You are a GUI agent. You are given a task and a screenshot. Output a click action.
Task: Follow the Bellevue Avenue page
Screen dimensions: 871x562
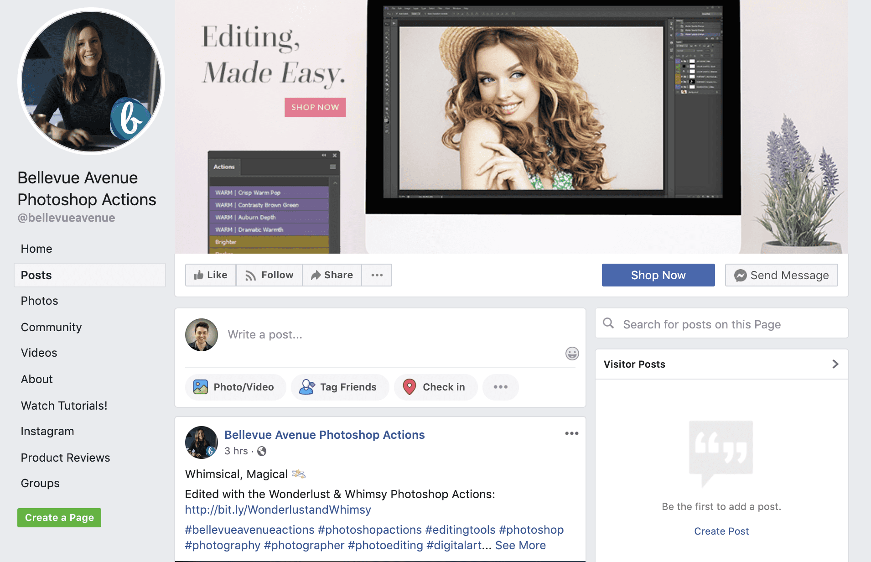pyautogui.click(x=269, y=275)
